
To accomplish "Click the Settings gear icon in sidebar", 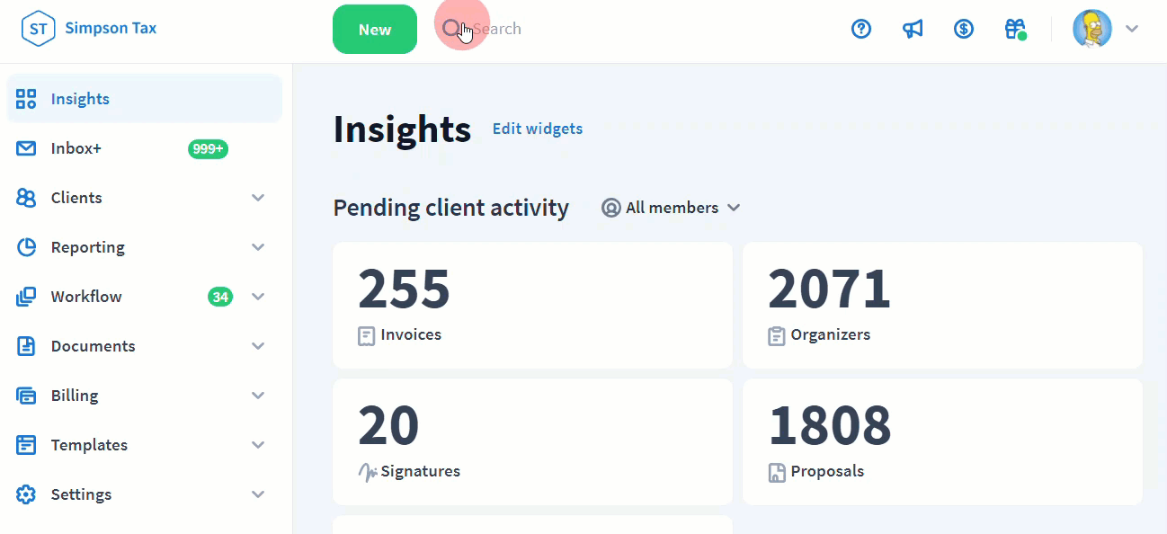I will coord(26,494).
